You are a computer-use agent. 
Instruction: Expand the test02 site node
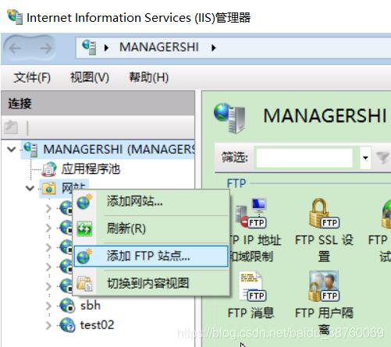tap(48, 325)
